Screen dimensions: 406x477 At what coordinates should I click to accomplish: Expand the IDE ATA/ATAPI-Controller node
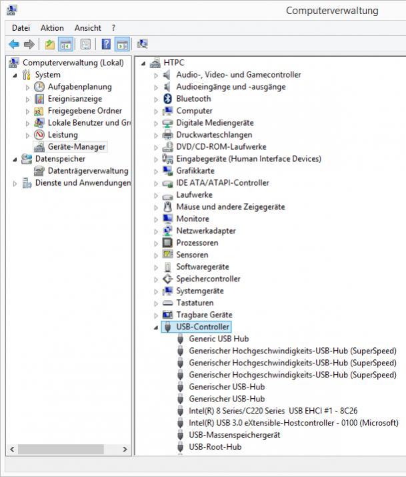point(156,184)
